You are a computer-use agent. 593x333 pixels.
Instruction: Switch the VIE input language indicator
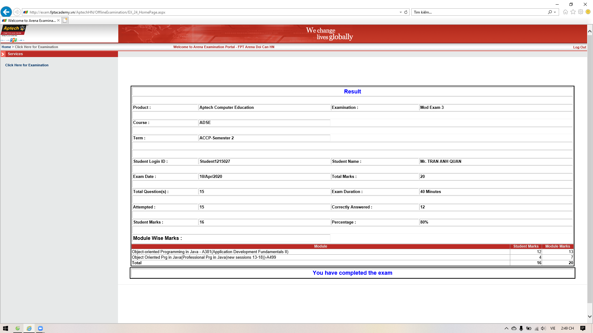pos(553,328)
